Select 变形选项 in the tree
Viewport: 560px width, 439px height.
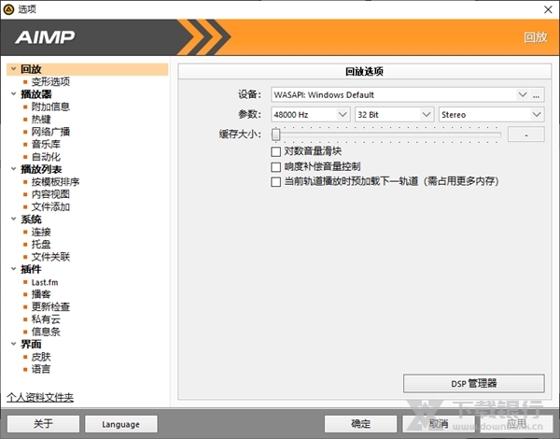pos(50,82)
